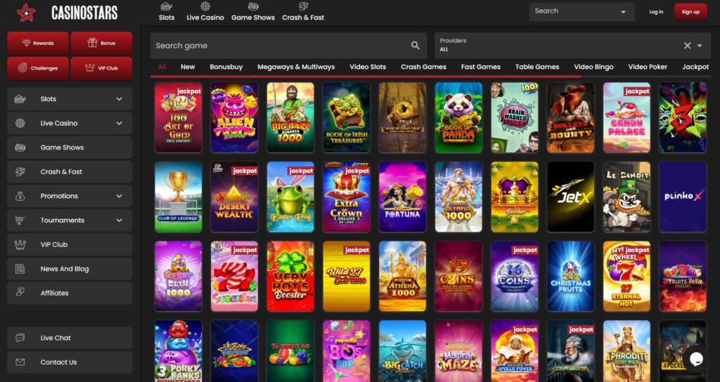Open Crash & Fast in top navigation
The height and width of the screenshot is (382, 720).
[x=303, y=11]
